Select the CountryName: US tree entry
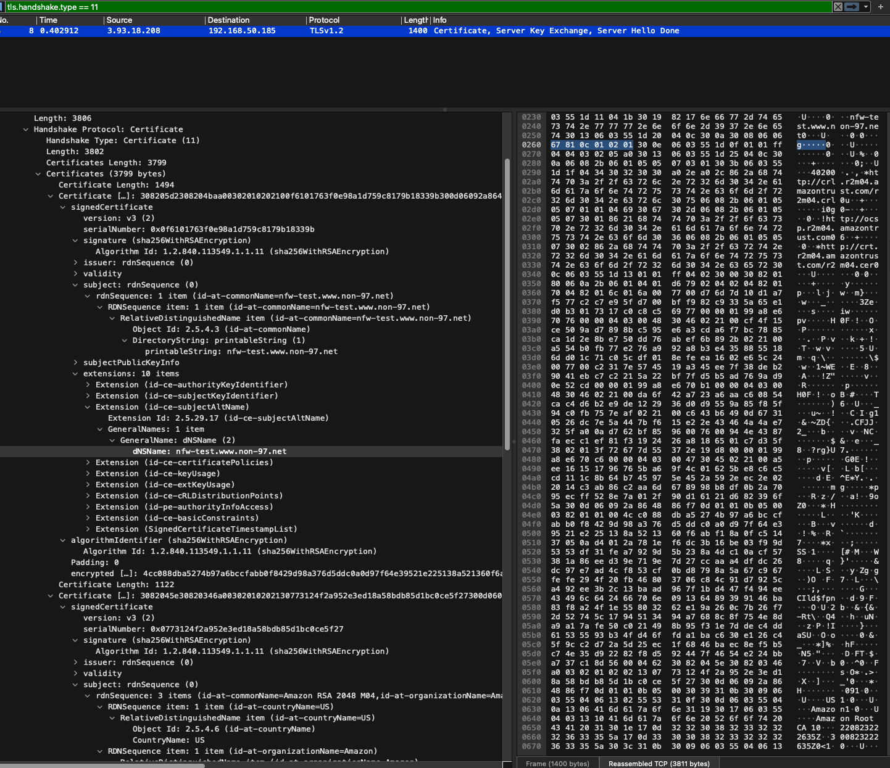890x768 pixels. pos(168,740)
